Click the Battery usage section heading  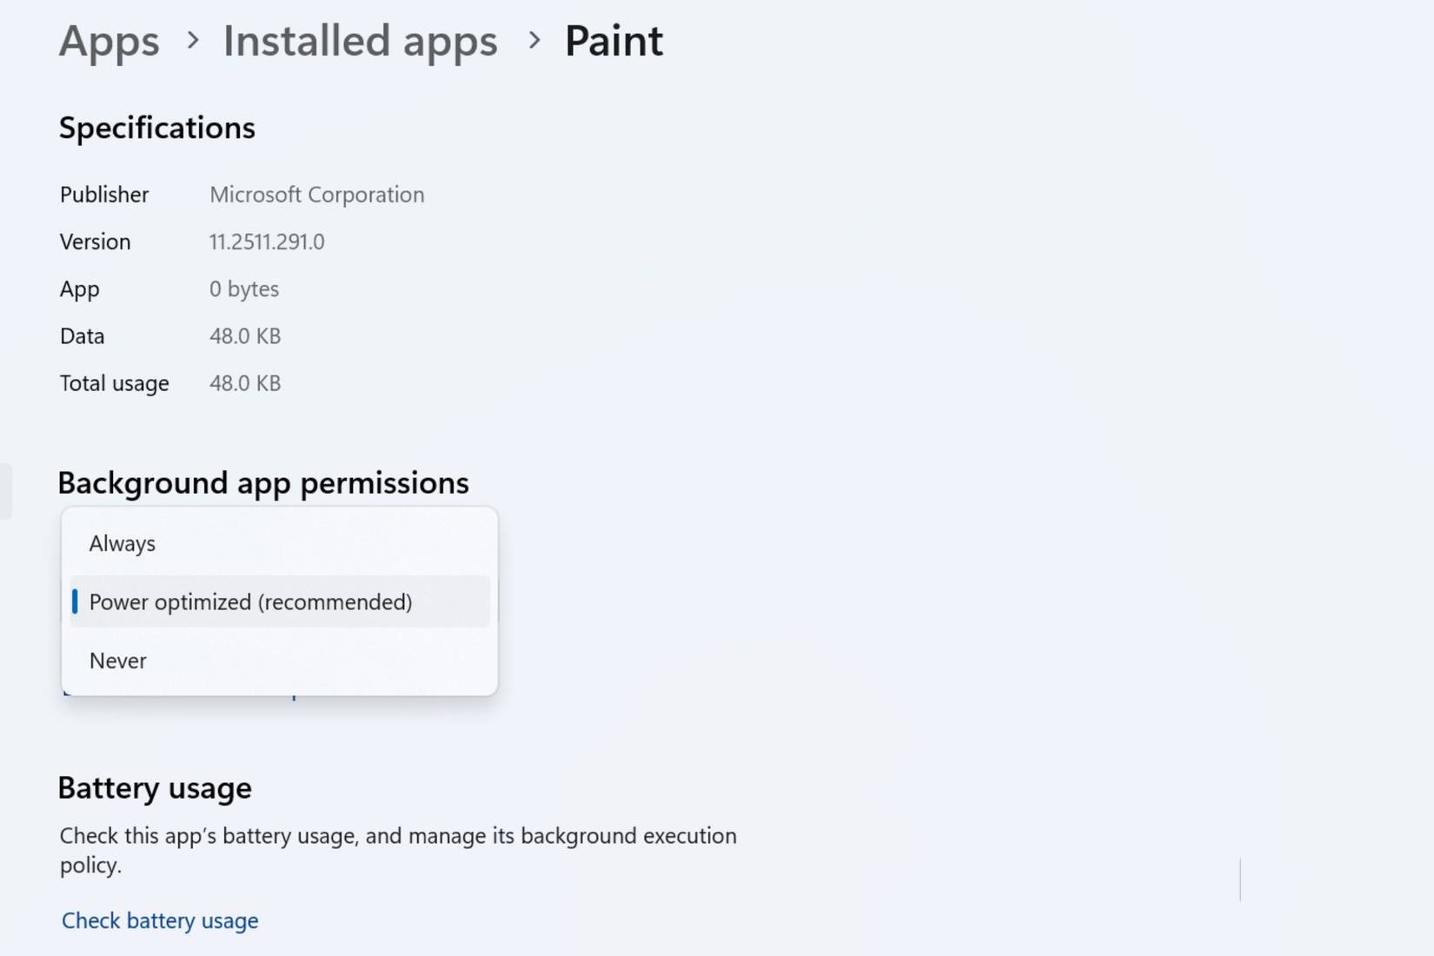155,787
